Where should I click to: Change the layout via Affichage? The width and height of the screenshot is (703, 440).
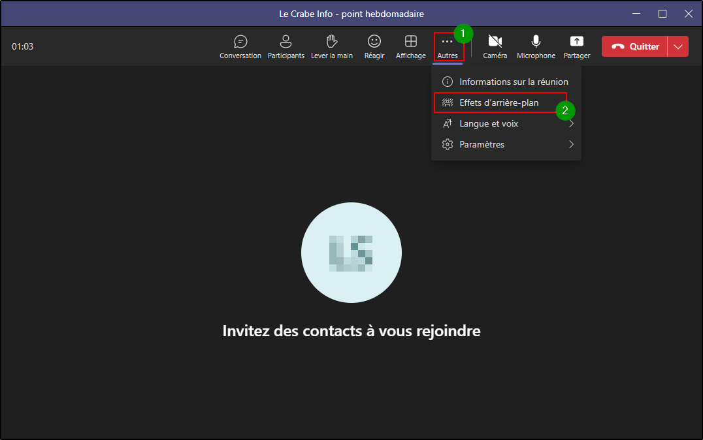[x=410, y=46]
